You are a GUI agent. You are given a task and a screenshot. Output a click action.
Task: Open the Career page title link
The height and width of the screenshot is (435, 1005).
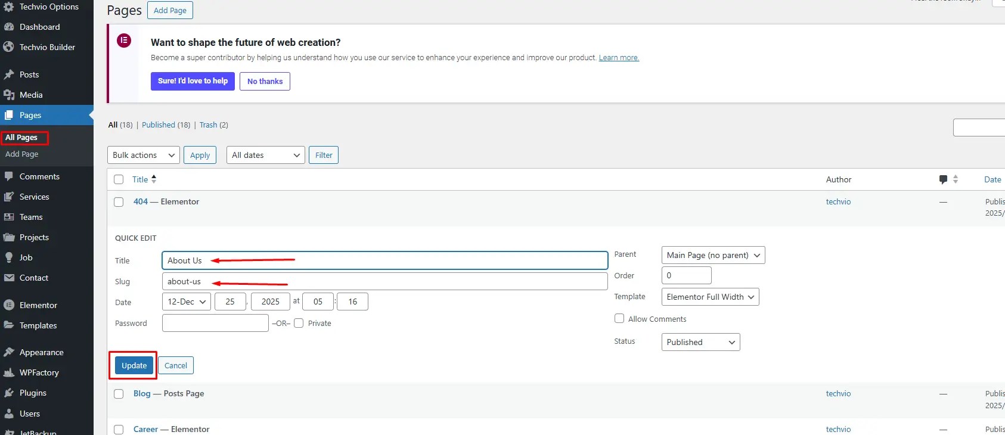point(145,429)
